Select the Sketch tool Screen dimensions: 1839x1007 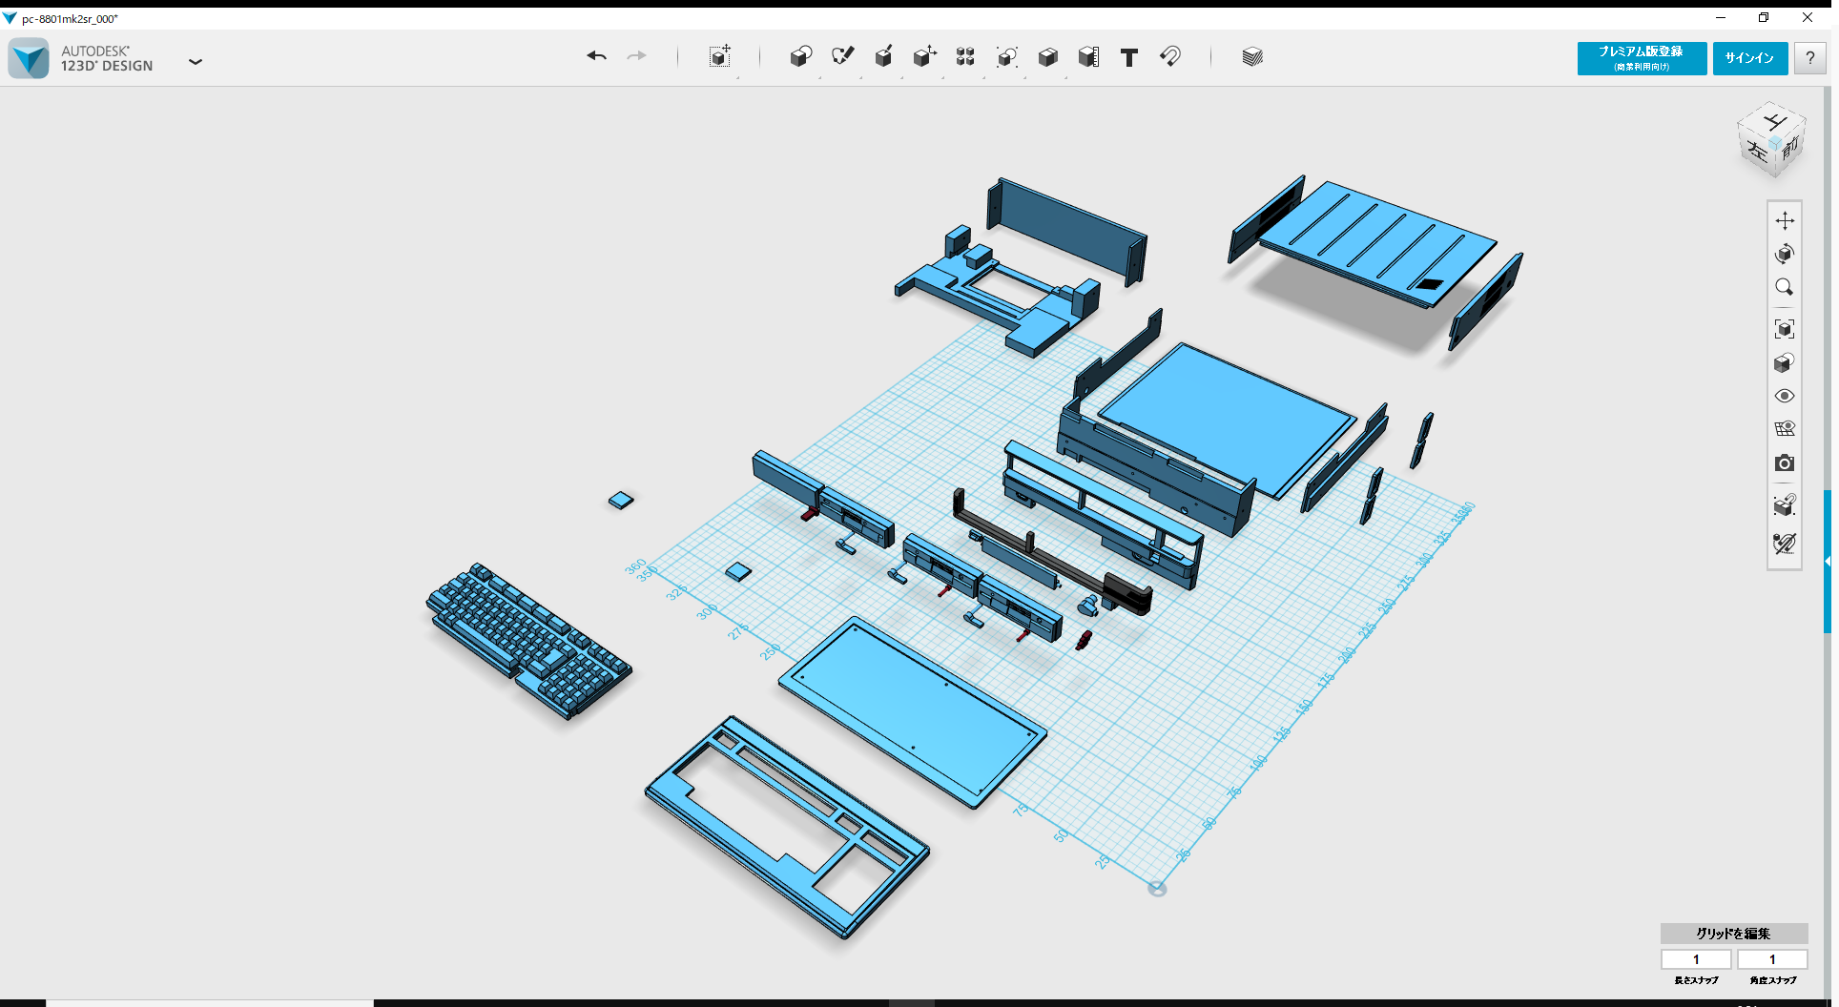point(843,56)
